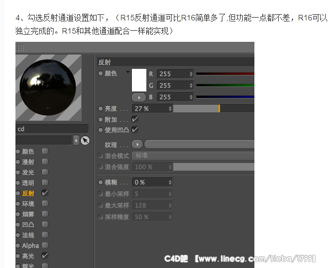330x268 pixels.
Task: Click the B value stepper arrows
Action: 191,97
